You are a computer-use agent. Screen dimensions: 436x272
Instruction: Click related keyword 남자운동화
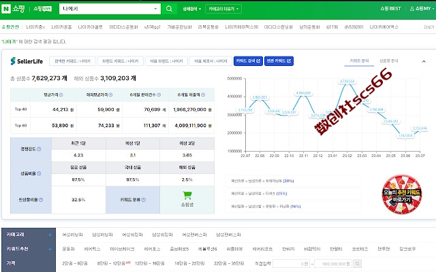(x=309, y=27)
